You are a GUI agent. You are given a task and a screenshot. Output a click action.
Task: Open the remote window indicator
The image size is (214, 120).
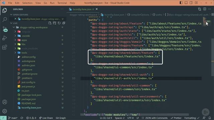[3, 118]
